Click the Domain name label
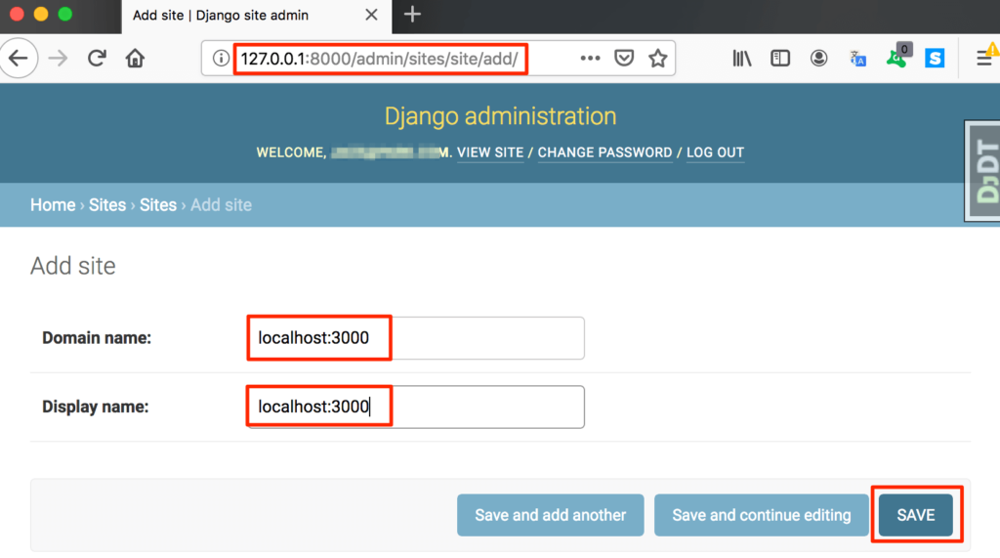Image resolution: width=1000 pixels, height=558 pixels. point(97,338)
